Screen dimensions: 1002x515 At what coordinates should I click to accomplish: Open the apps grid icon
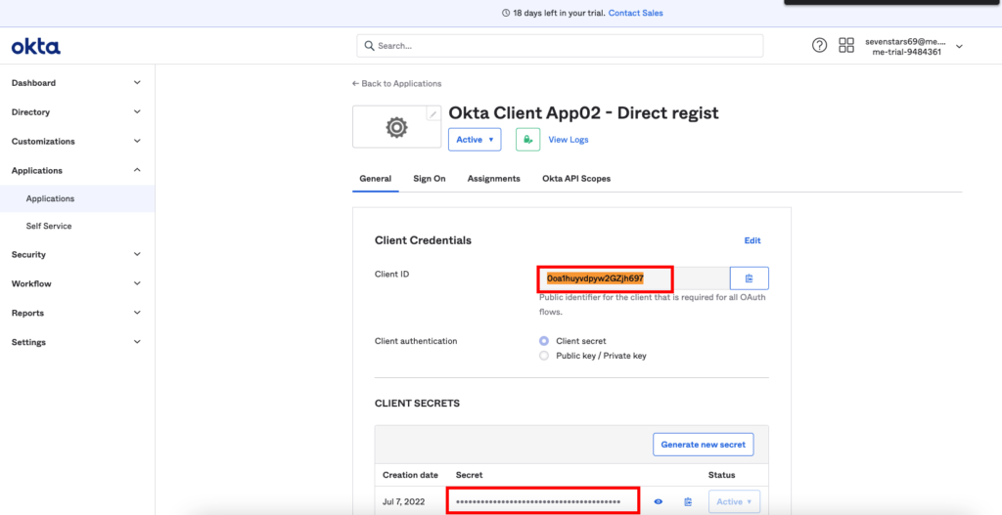click(x=846, y=46)
